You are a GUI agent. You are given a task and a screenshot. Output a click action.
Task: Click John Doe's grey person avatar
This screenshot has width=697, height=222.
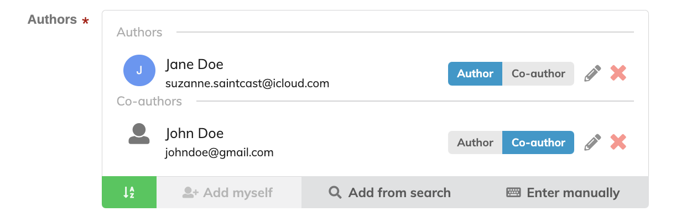[x=139, y=134]
